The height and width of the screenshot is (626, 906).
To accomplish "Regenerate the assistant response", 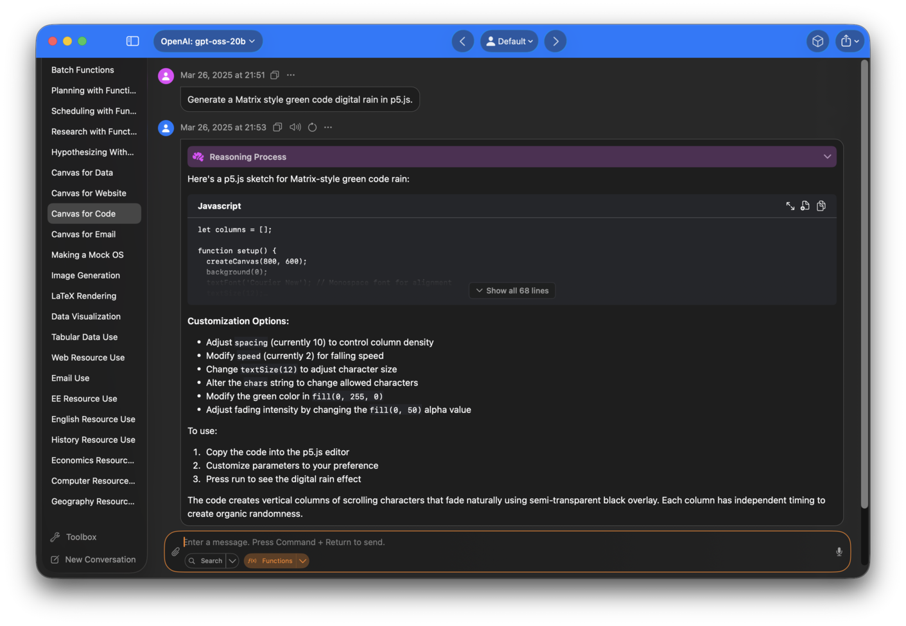I will (313, 127).
